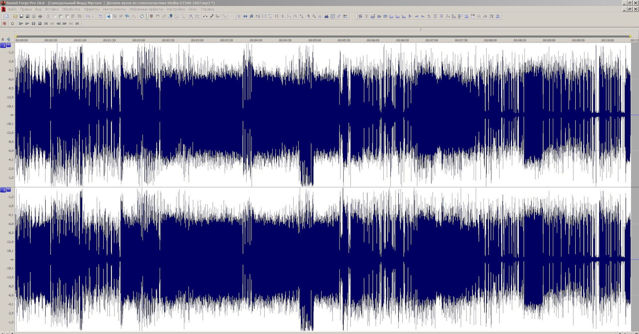Open the Инструменты menu

tap(114, 9)
